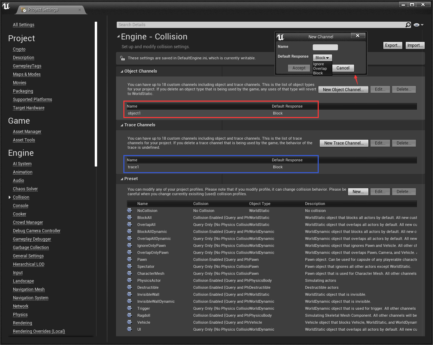433x345 pixels.
Task: Choose Ignore from Default Response list
Action: tap(318, 64)
